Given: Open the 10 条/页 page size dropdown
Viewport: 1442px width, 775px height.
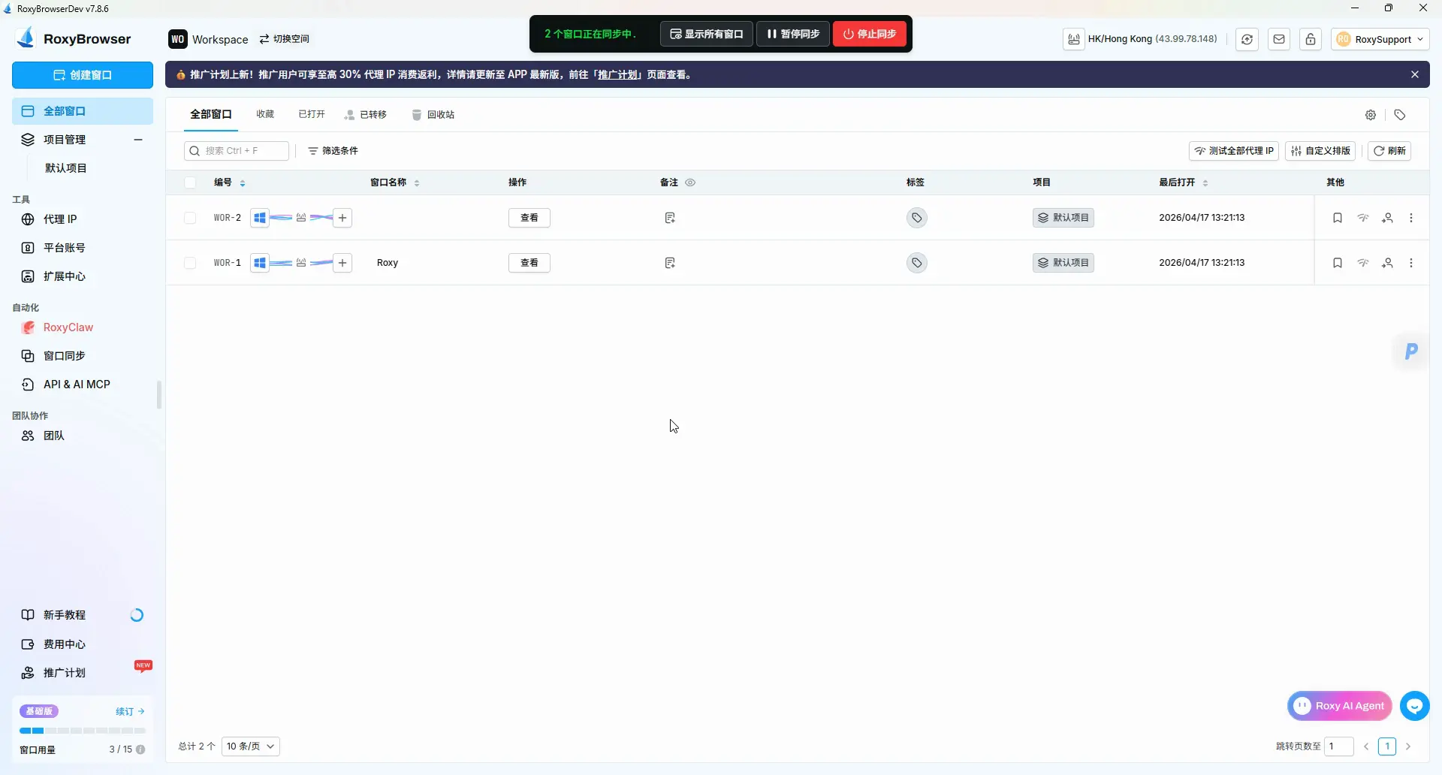Looking at the screenshot, I should click(251, 746).
